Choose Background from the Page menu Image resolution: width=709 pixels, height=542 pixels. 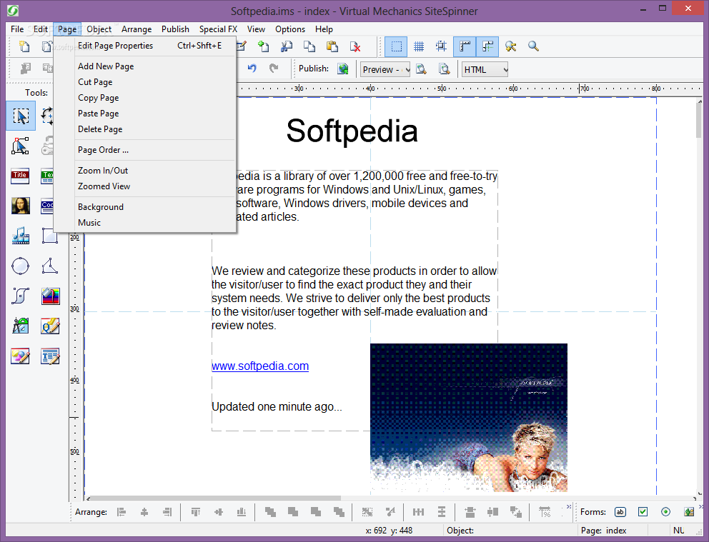click(144, 207)
